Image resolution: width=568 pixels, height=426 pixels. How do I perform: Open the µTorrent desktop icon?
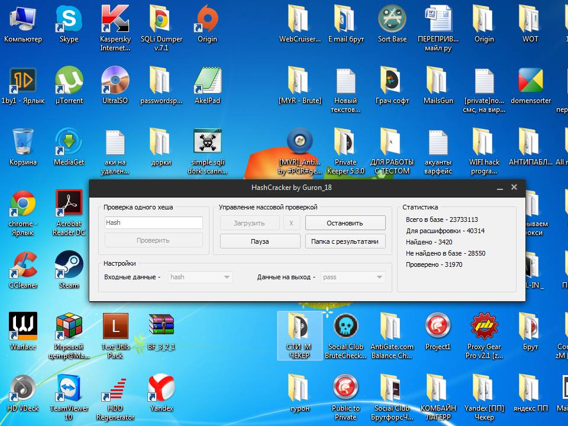(x=69, y=82)
